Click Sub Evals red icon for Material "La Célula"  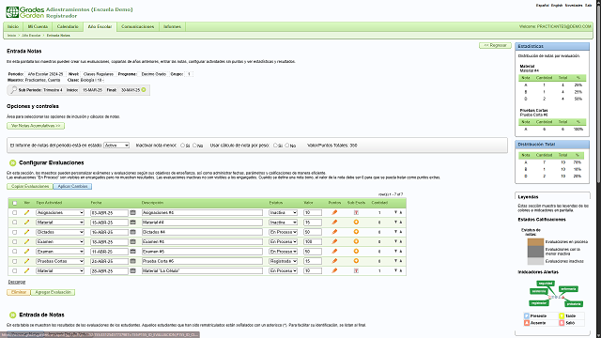tap(356, 270)
